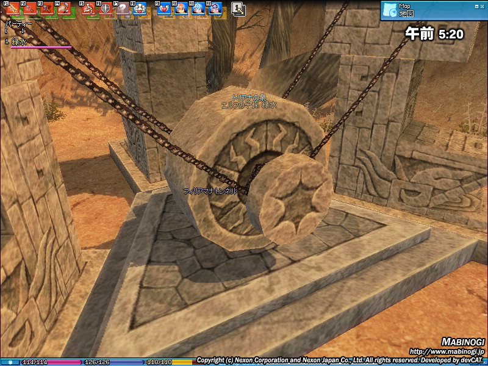Viewport: 488px width, 366px height.
Task: Cast the F12 purple lightning skill
Action: coord(215,9)
